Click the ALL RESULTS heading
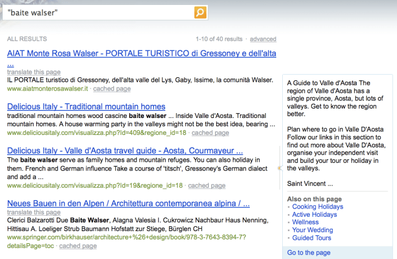 (x=27, y=39)
